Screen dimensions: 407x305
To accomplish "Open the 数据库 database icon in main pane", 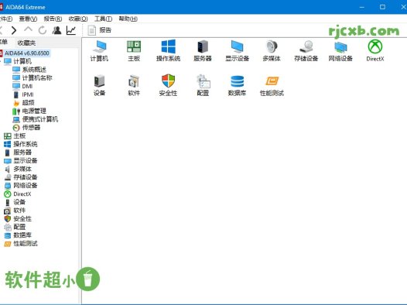I will [x=238, y=85].
